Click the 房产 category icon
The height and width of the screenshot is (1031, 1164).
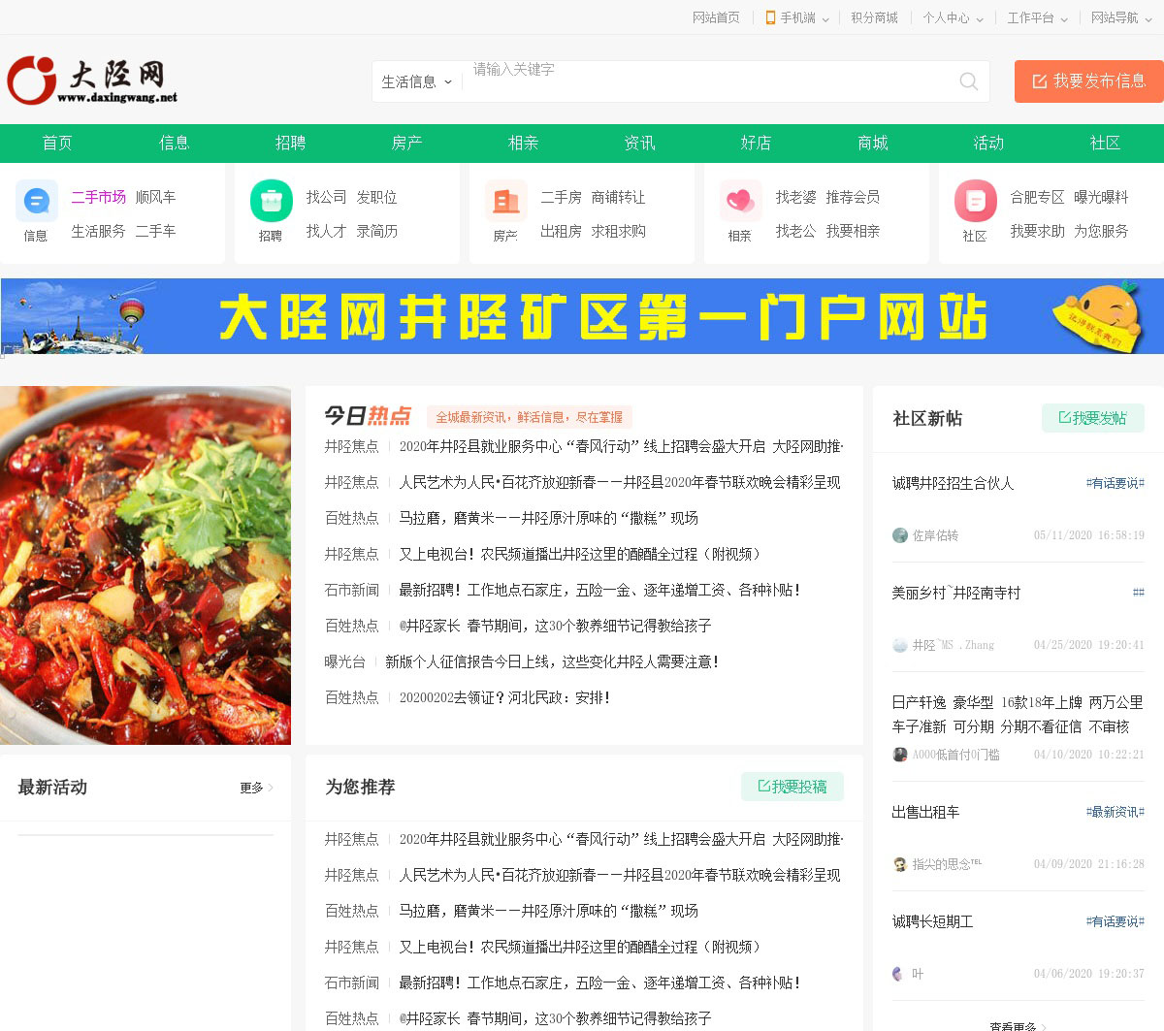[x=506, y=201]
